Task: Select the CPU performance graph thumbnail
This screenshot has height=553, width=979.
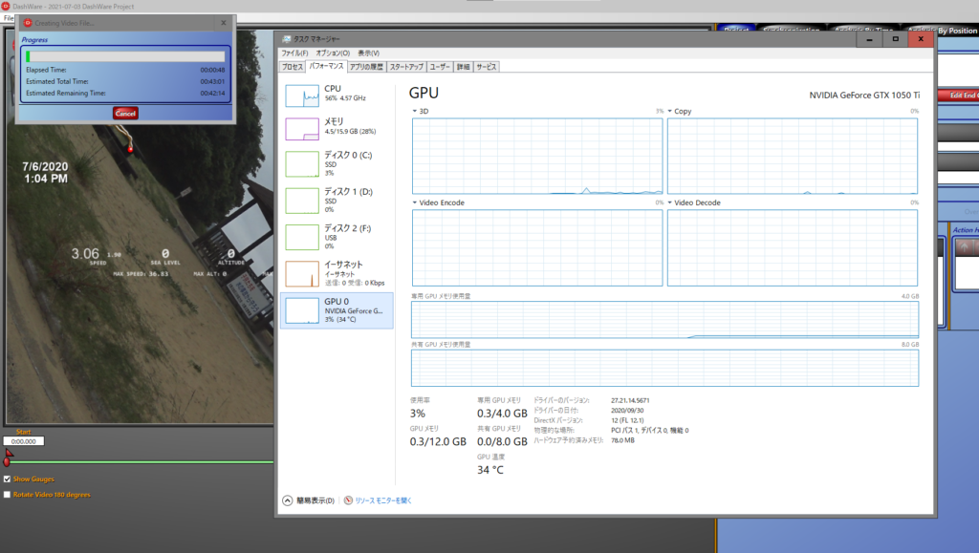Action: pyautogui.click(x=302, y=94)
